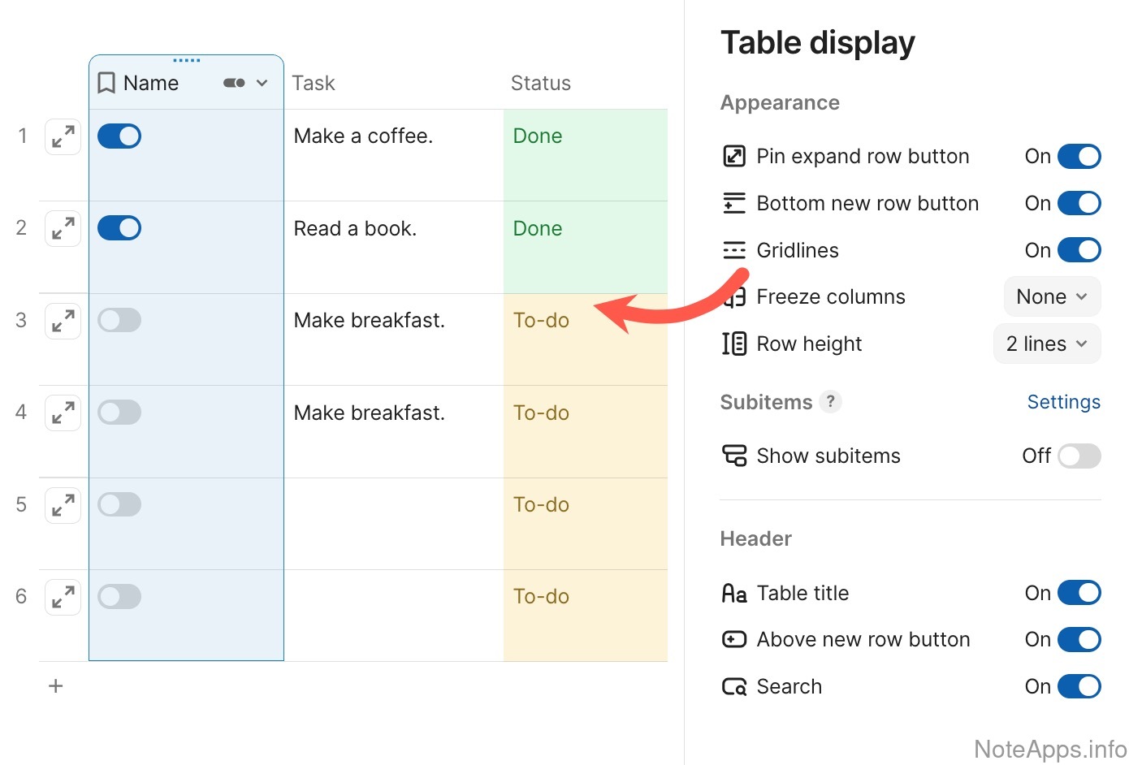The image size is (1129, 765).
Task: Click the Search icon in Header settings
Action: tap(734, 687)
